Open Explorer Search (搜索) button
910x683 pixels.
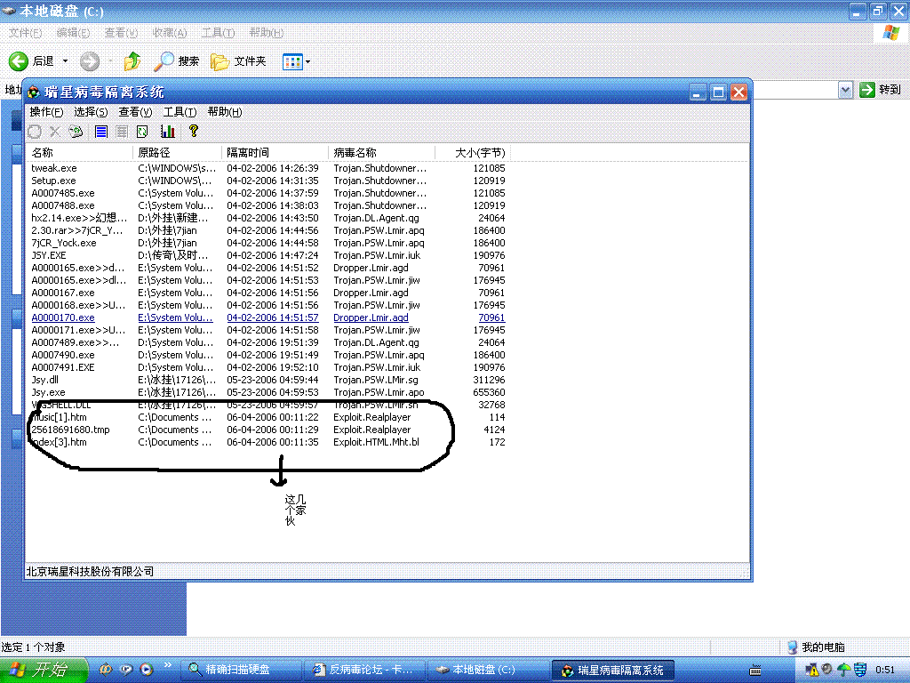click(177, 61)
